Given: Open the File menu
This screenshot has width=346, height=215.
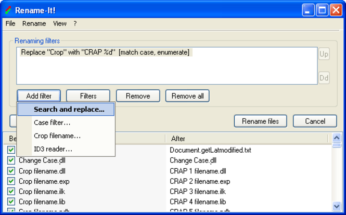Looking at the screenshot, I should pos(10,23).
